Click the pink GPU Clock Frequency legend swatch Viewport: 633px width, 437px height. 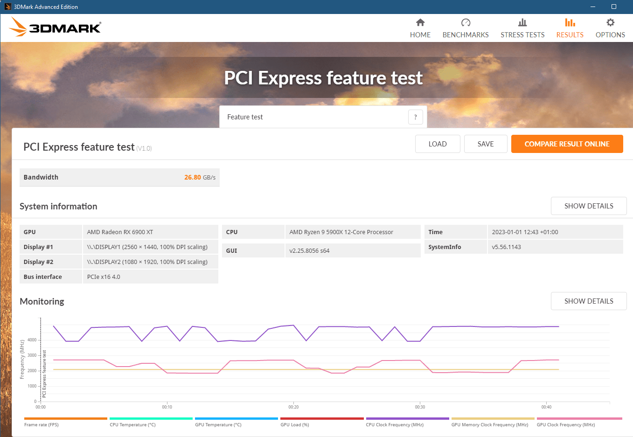579,419
